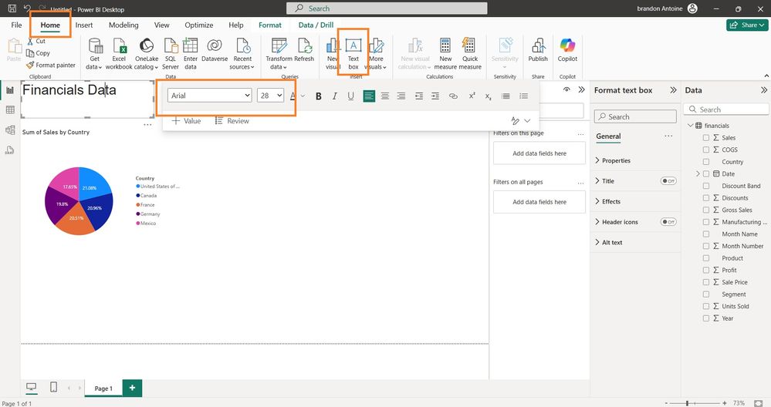This screenshot has height=407, width=771.
Task: Click the Share button
Action: [x=747, y=25]
